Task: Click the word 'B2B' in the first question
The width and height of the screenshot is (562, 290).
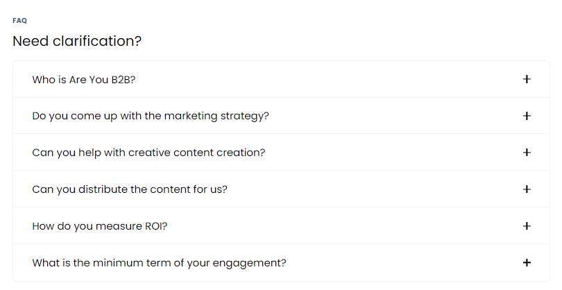Action: pos(121,80)
